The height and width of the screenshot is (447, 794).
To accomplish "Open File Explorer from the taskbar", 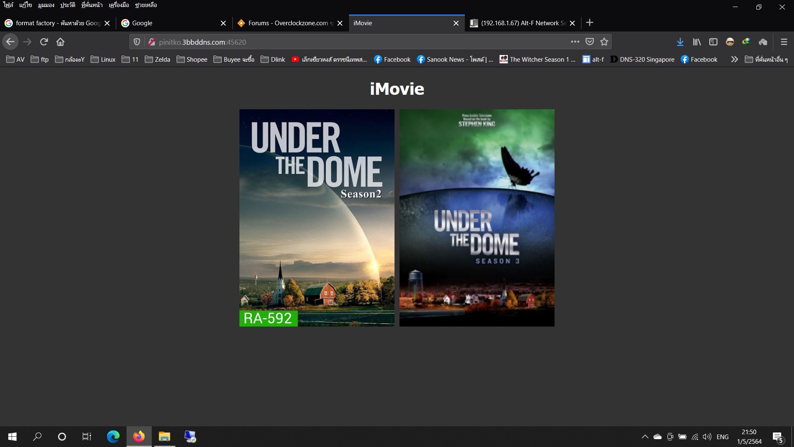I will tap(165, 437).
